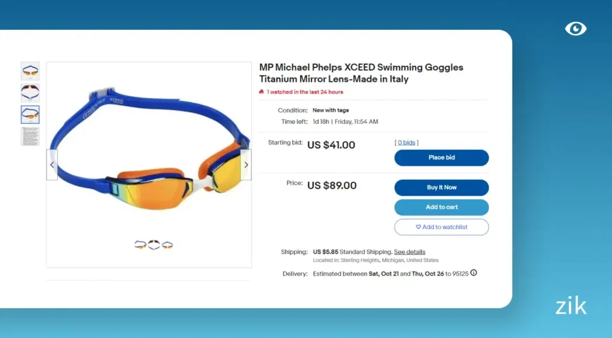
Task: Click the zik logo
Action: coord(571,306)
